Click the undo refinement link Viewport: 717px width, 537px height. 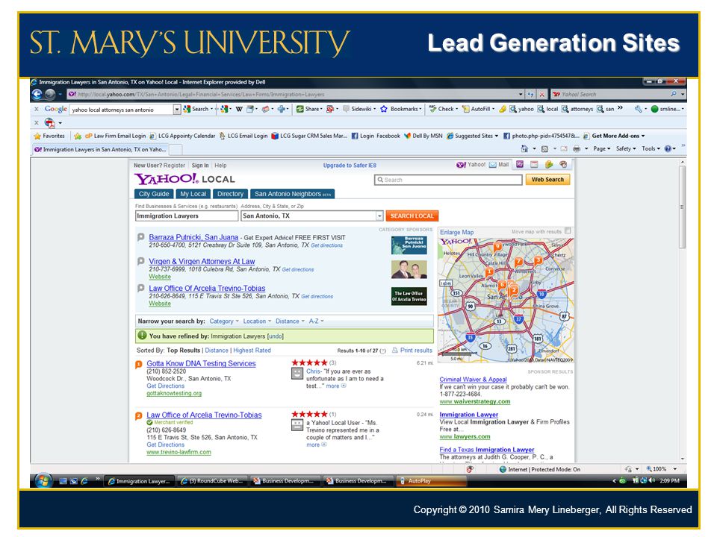coord(276,336)
